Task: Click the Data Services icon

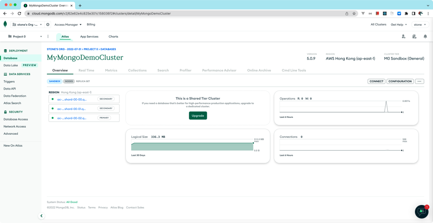Action: [x=5, y=74]
